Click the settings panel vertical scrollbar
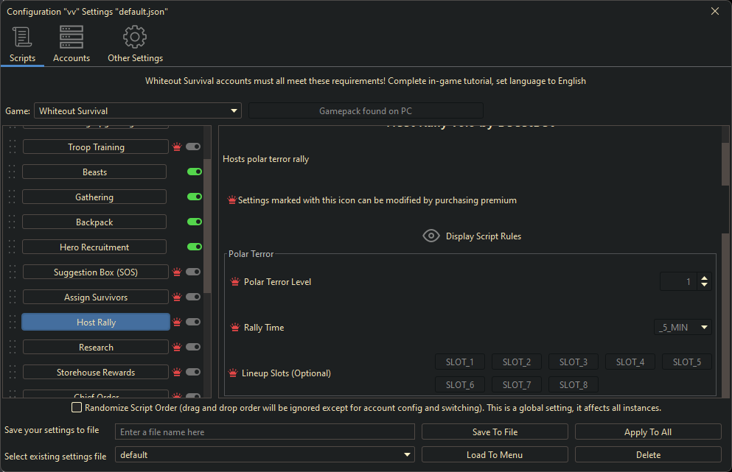 725,164
